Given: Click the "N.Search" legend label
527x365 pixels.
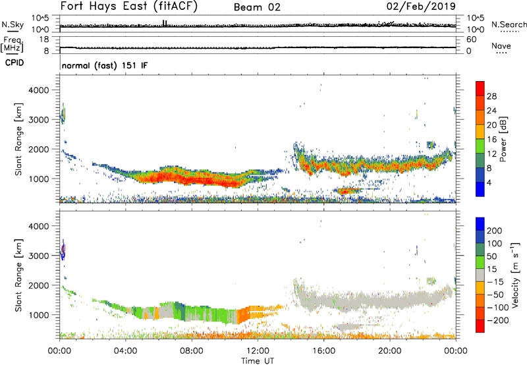Looking at the screenshot, I should [509, 24].
